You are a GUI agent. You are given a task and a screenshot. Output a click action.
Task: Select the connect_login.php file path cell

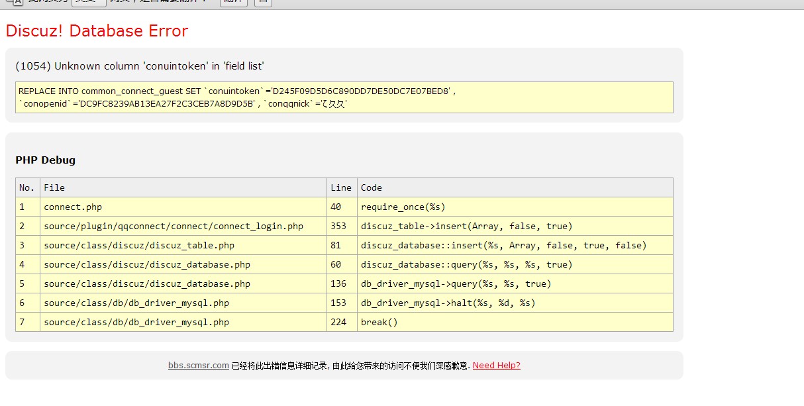pos(174,226)
